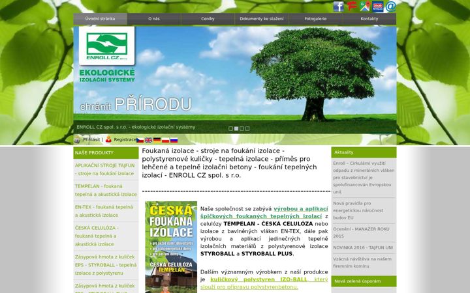Open the Google Maps icon
The height and width of the screenshot is (293, 470).
tap(365, 7)
